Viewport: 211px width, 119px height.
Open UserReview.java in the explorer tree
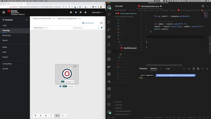[x=129, y=48]
